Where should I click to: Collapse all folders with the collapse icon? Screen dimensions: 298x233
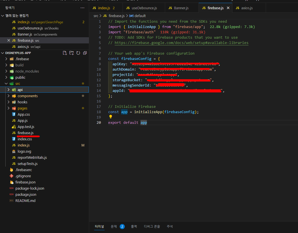tap(85, 53)
